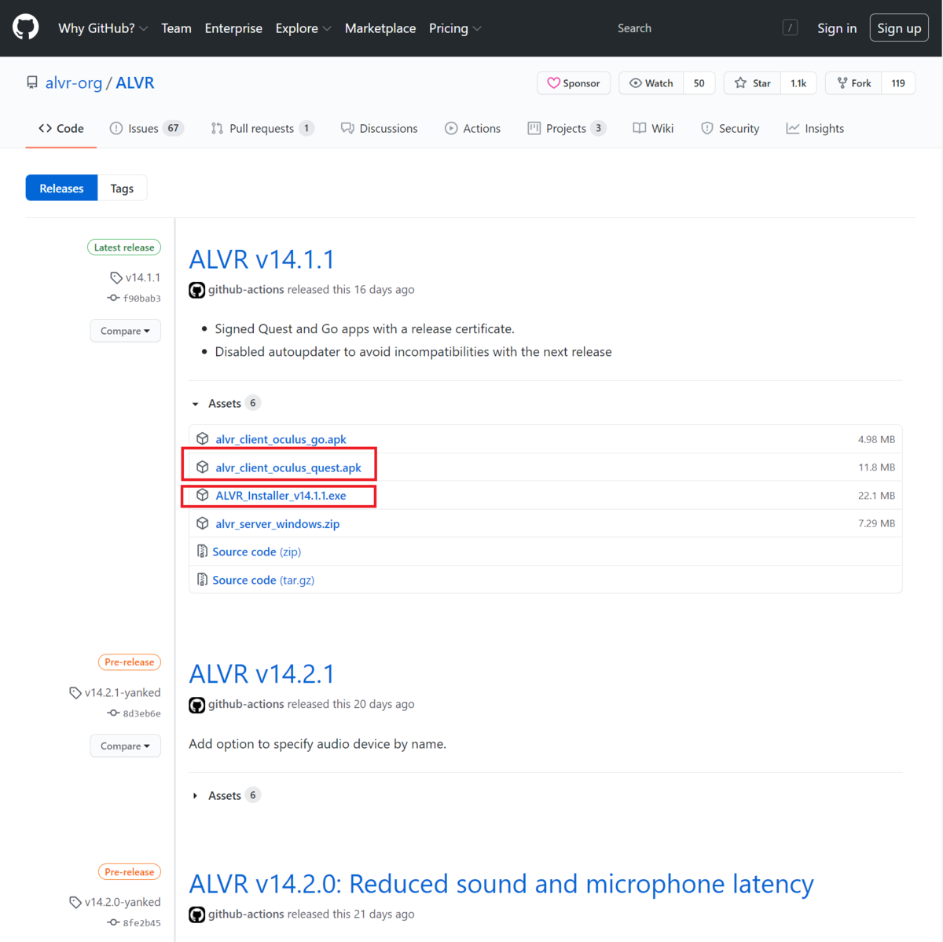Screen dimensions: 943x942
Task: Open the Compare dropdown for v14.2.1-yanked
Action: click(x=125, y=746)
